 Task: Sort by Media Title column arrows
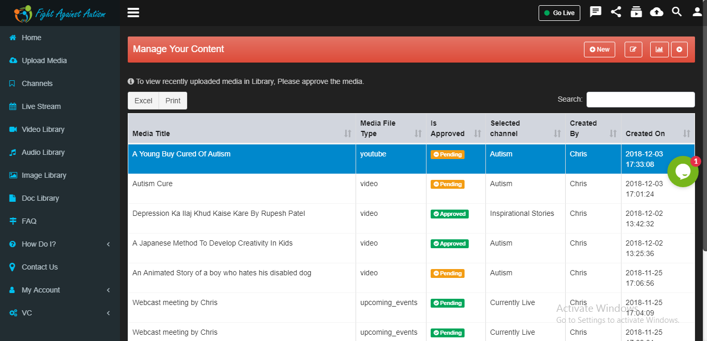(348, 133)
